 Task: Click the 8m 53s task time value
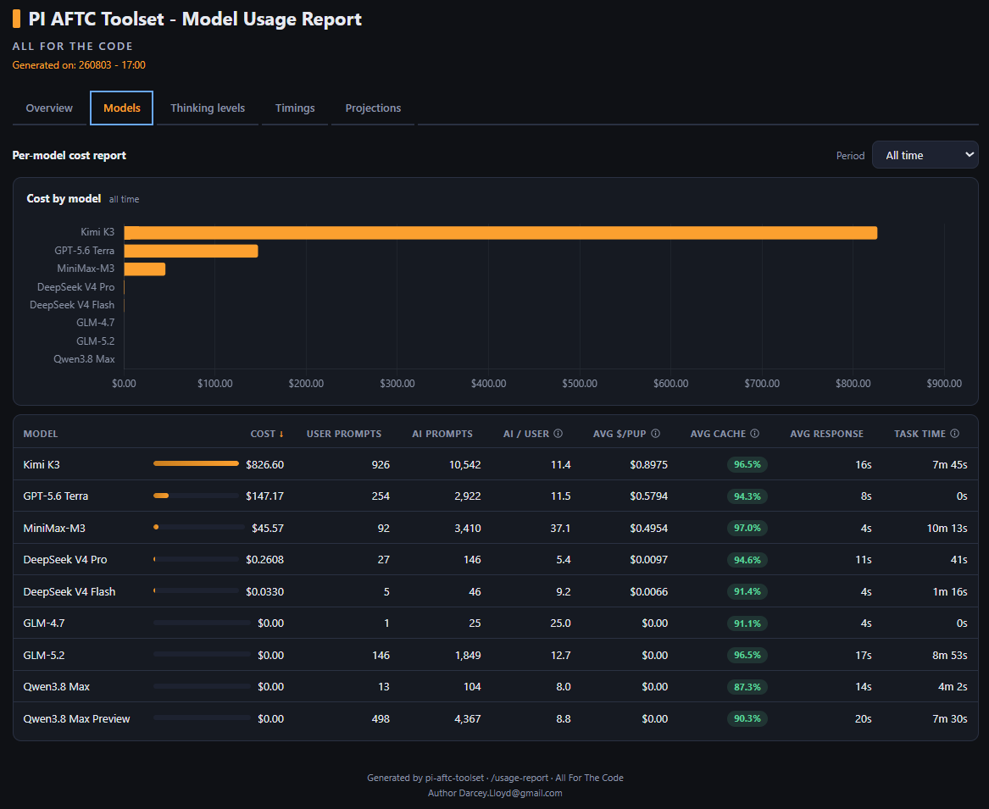[x=950, y=655]
